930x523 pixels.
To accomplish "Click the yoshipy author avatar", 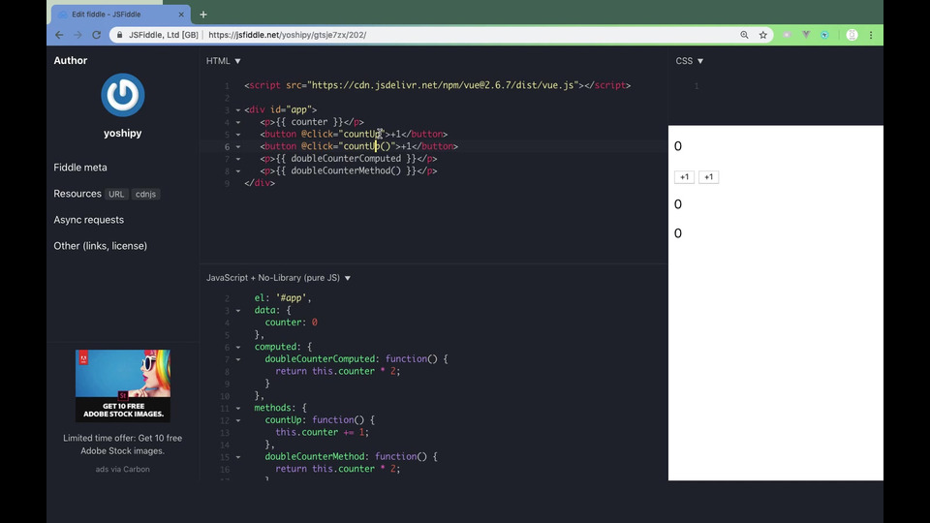I will (x=123, y=96).
